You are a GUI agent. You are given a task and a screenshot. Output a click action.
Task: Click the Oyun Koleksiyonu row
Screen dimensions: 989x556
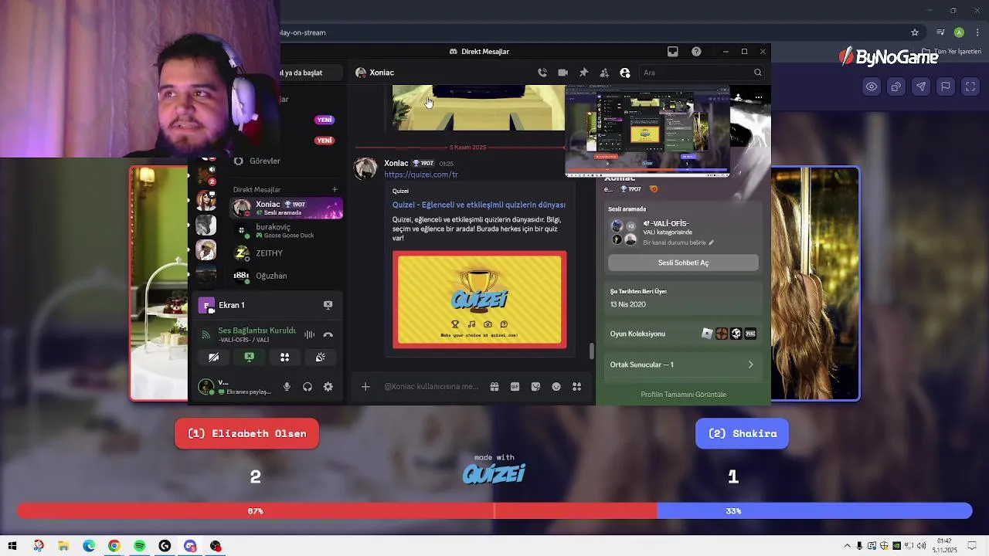(x=682, y=334)
